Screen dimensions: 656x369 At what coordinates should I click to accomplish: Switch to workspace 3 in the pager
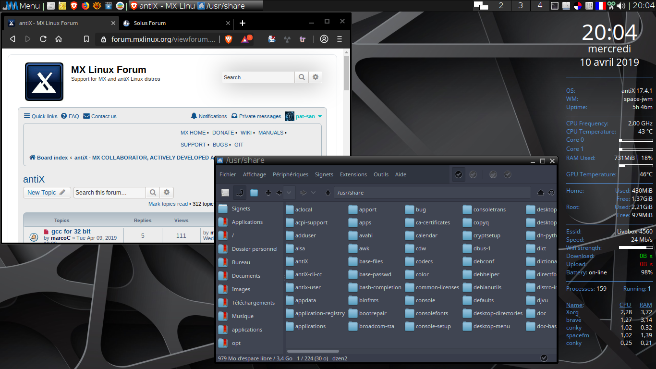(x=521, y=6)
